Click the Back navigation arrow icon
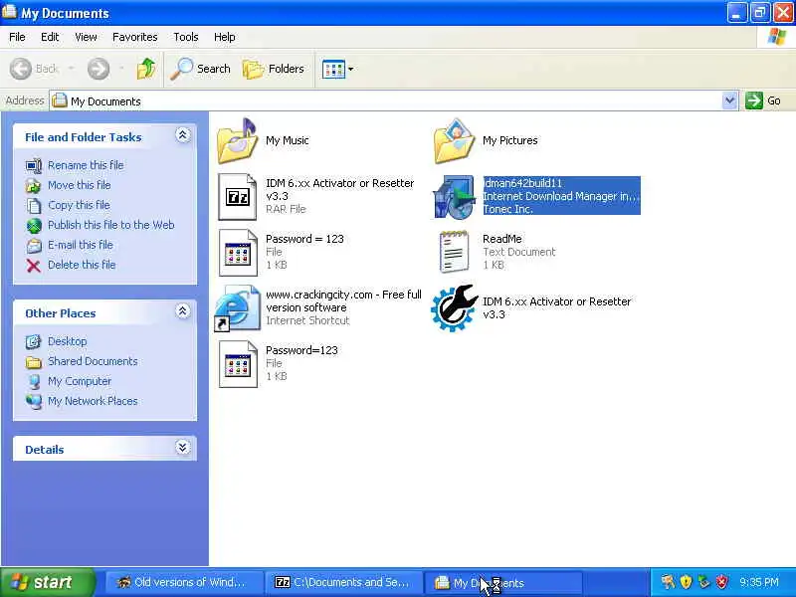The width and height of the screenshot is (796, 597). 21,69
